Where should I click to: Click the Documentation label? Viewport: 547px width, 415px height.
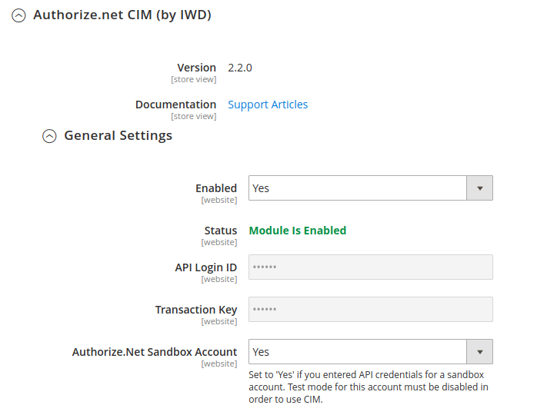[x=176, y=105]
